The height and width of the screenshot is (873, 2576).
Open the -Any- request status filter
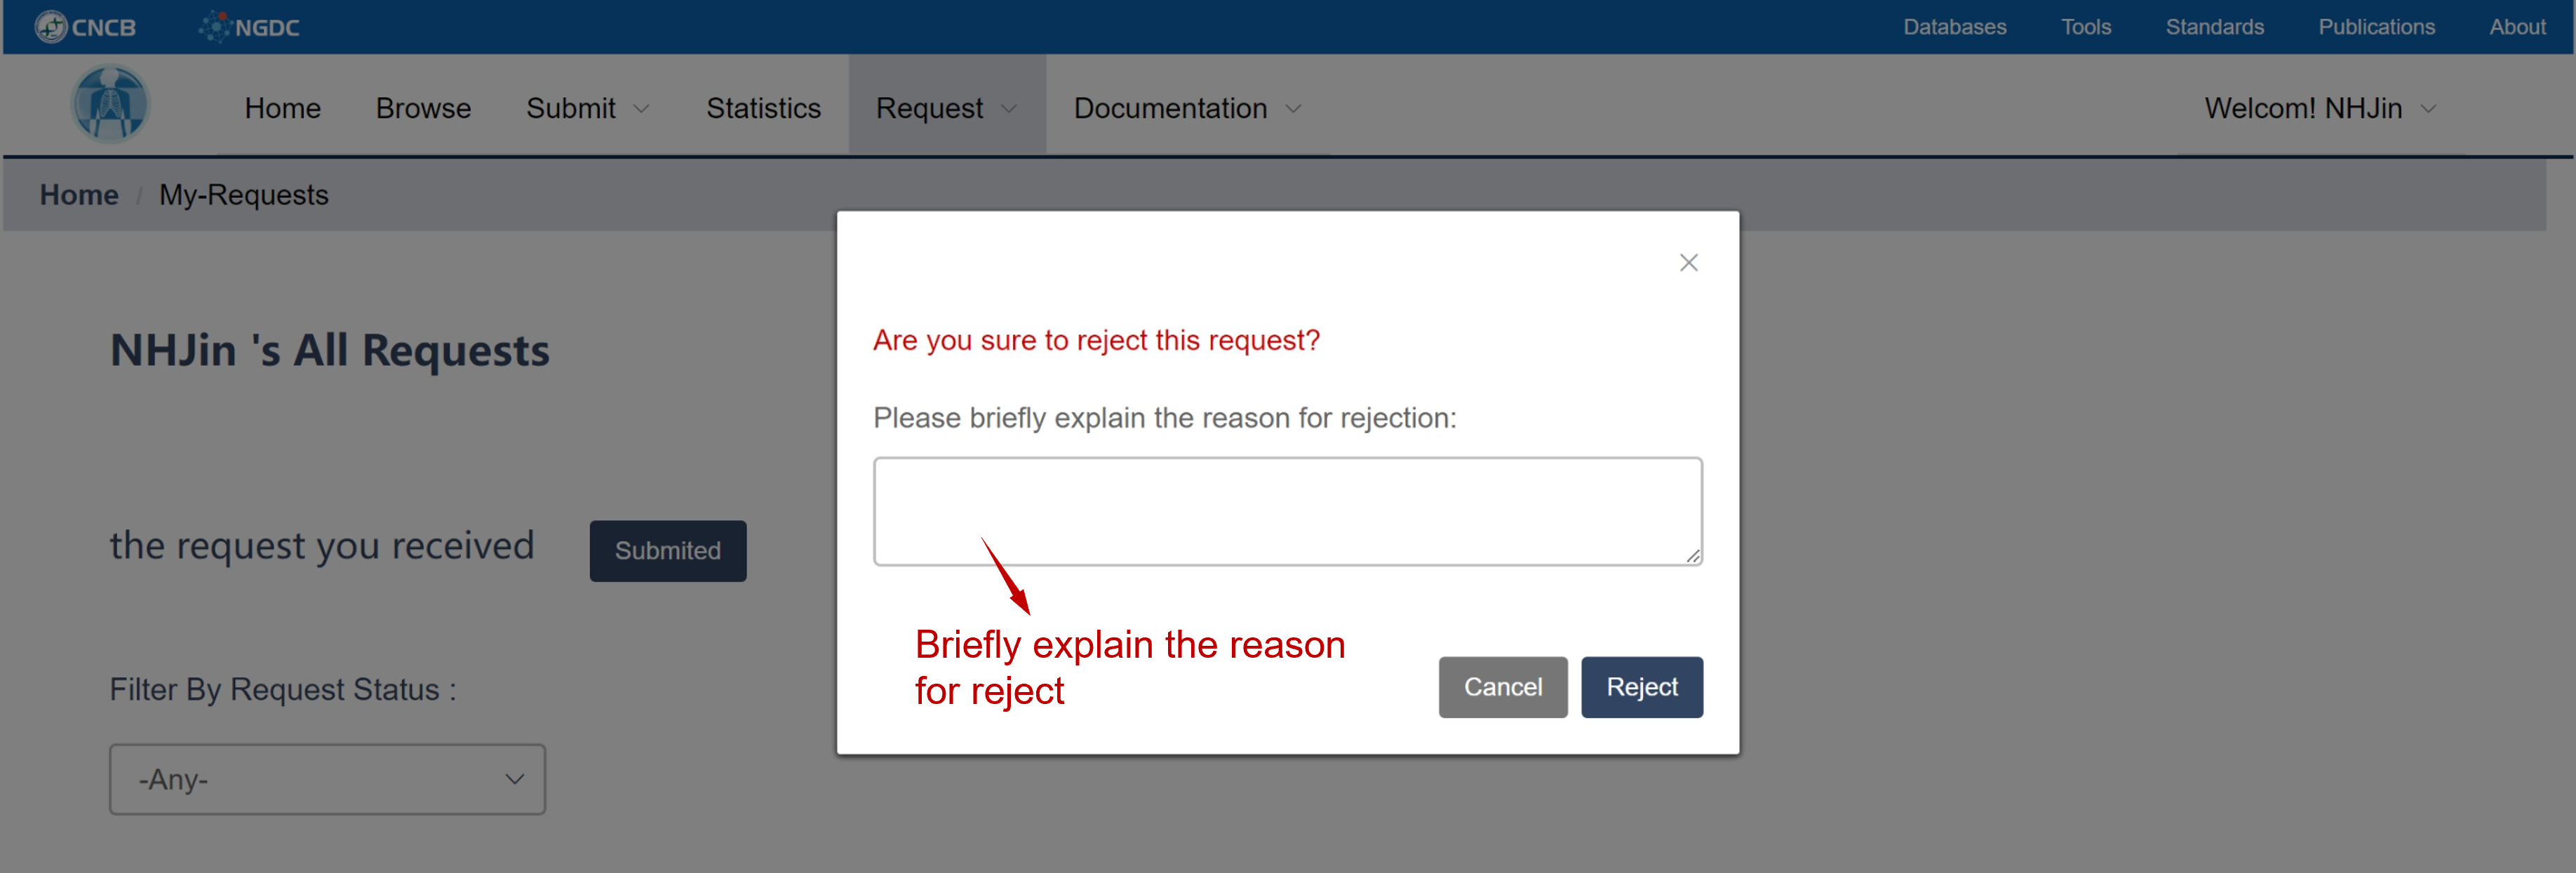pyautogui.click(x=327, y=779)
